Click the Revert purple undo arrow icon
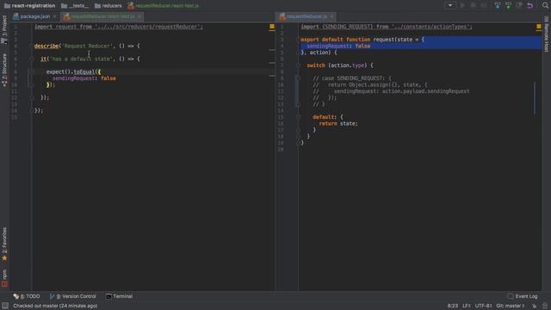Image resolution: width=551 pixels, height=310 pixels. [x=530, y=5]
